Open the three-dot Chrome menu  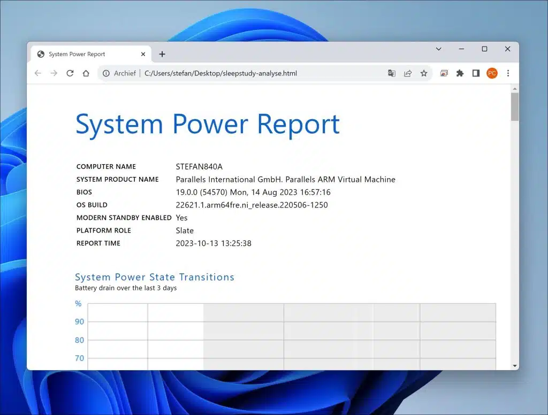508,73
